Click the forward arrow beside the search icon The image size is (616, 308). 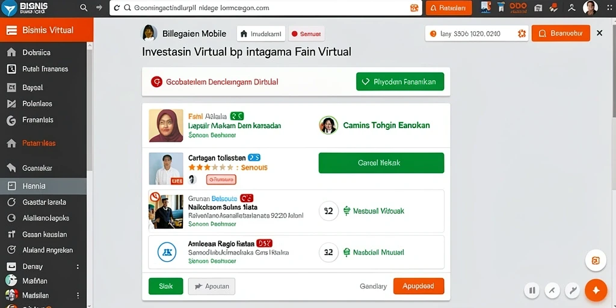(99, 7)
